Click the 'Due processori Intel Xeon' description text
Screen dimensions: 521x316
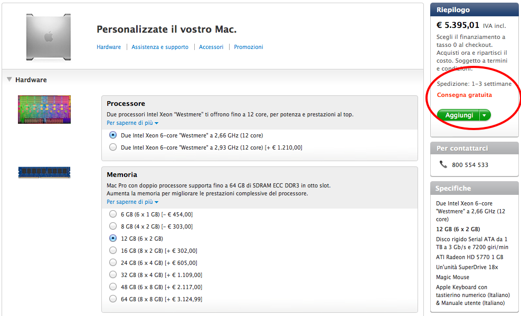click(230, 114)
